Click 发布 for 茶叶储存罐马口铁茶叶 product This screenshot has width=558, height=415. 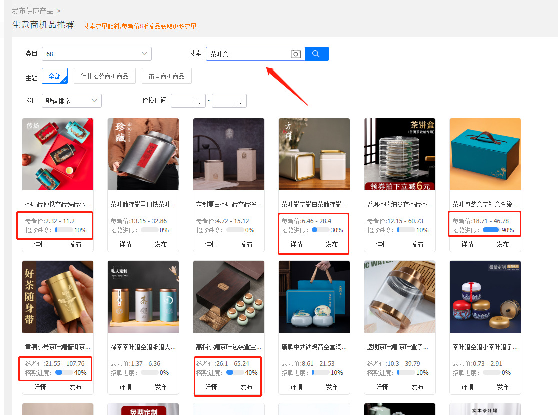161,244
